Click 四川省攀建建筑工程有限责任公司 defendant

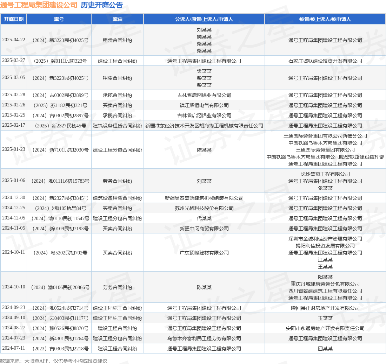(x=325, y=291)
